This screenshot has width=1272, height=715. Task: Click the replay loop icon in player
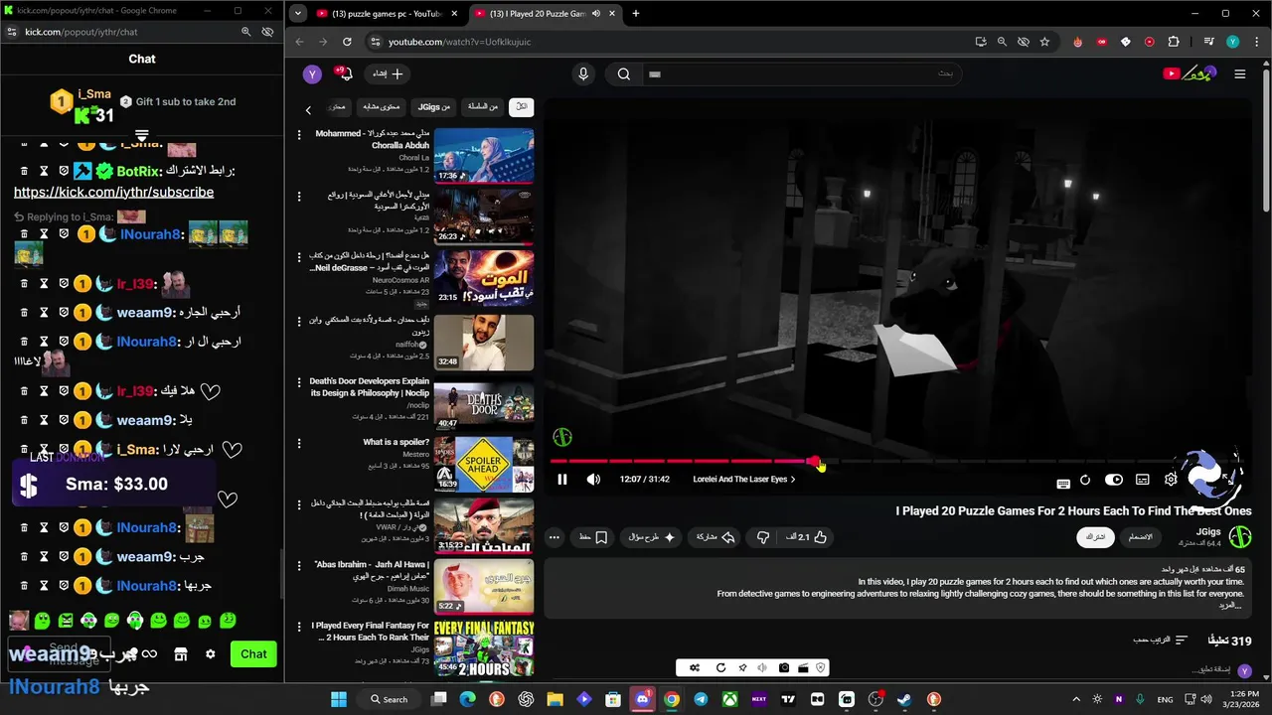pyautogui.click(x=1085, y=480)
